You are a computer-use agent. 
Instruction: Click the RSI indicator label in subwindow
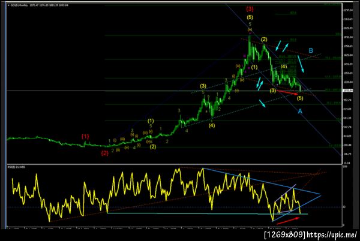point(16,167)
